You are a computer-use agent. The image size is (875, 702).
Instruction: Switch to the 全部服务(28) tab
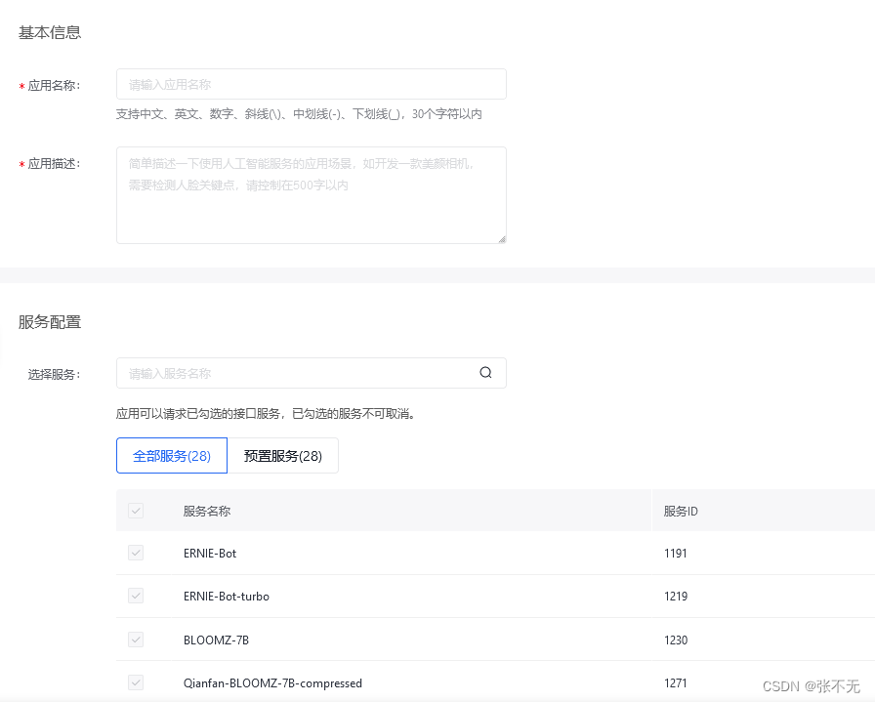point(172,455)
